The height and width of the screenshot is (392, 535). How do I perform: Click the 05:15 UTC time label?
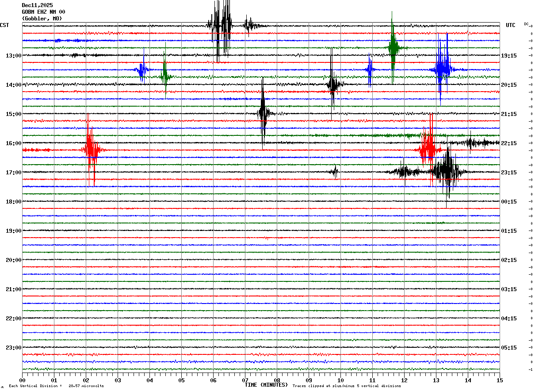(x=508, y=348)
